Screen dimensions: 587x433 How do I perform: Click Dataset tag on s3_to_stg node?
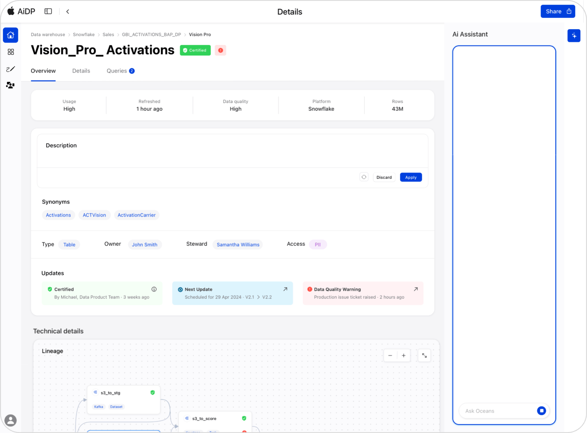coord(116,407)
